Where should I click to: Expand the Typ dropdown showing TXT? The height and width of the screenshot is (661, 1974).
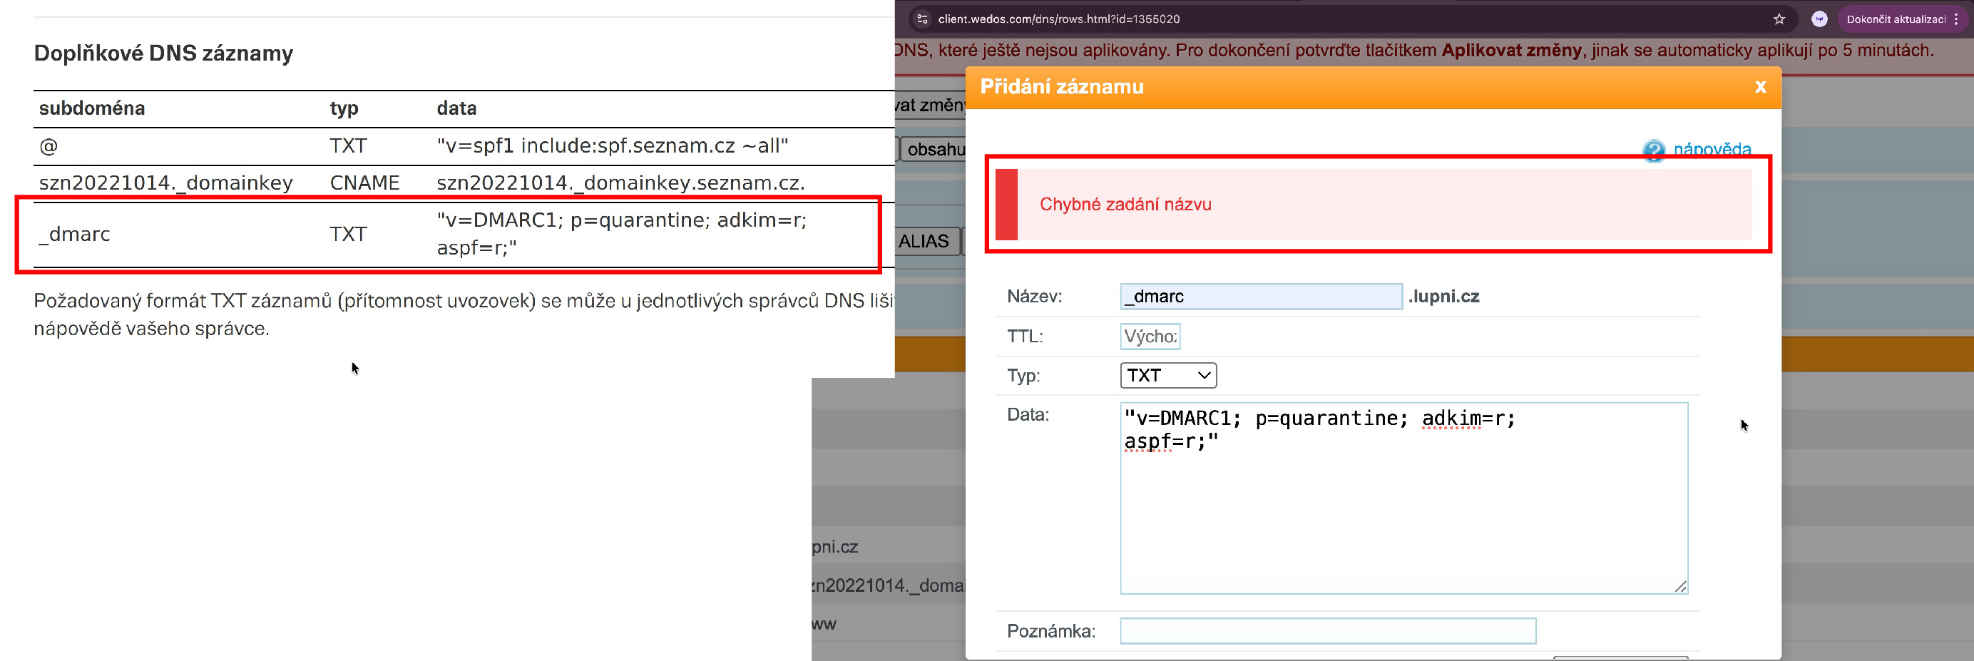point(1167,375)
